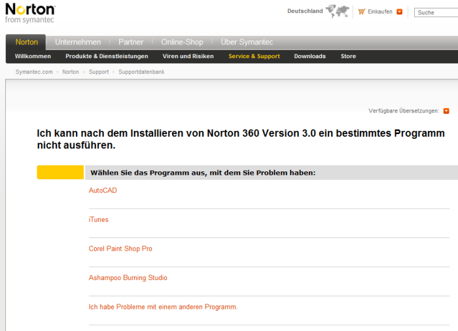Viewport: 458px width, 331px height.
Task: Select Service & Support menu item
Action: coord(254,56)
